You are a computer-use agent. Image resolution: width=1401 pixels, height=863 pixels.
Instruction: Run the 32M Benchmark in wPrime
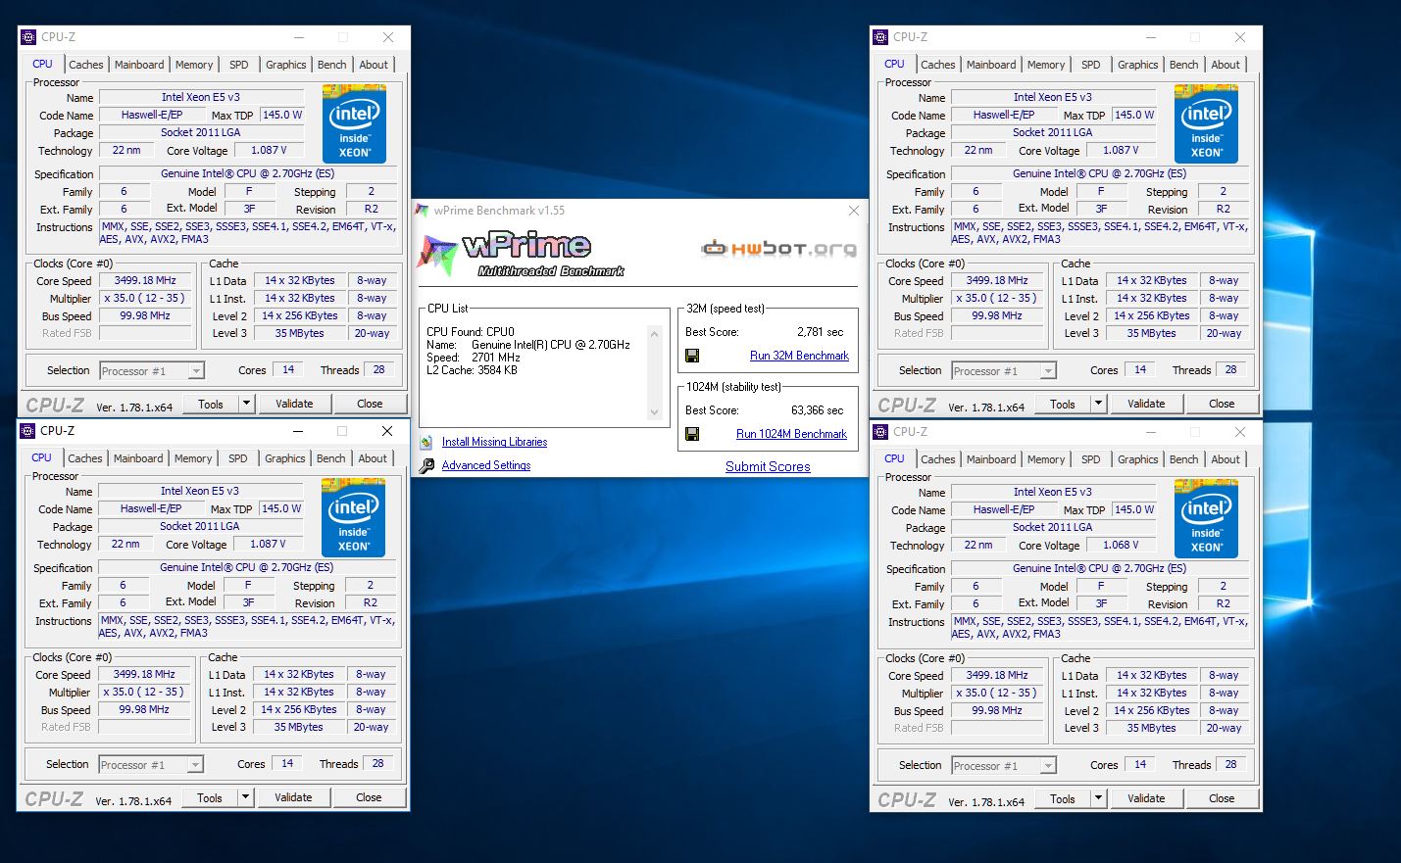pos(799,356)
